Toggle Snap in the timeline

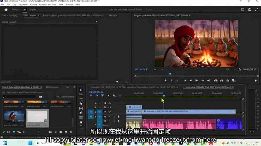(97, 95)
